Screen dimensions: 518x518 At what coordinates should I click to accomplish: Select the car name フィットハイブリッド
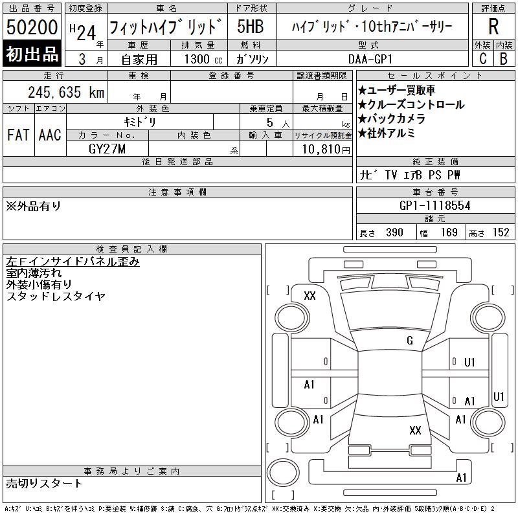(x=165, y=27)
